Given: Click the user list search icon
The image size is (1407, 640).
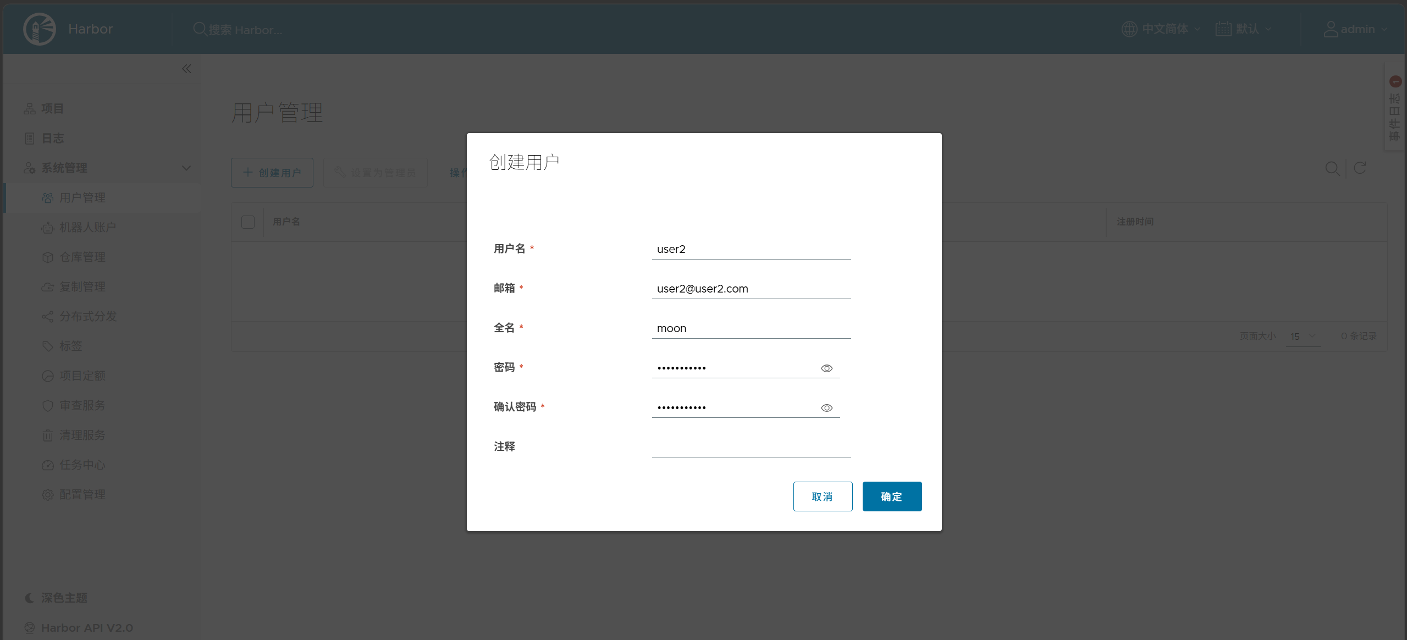Looking at the screenshot, I should coord(1332,168).
